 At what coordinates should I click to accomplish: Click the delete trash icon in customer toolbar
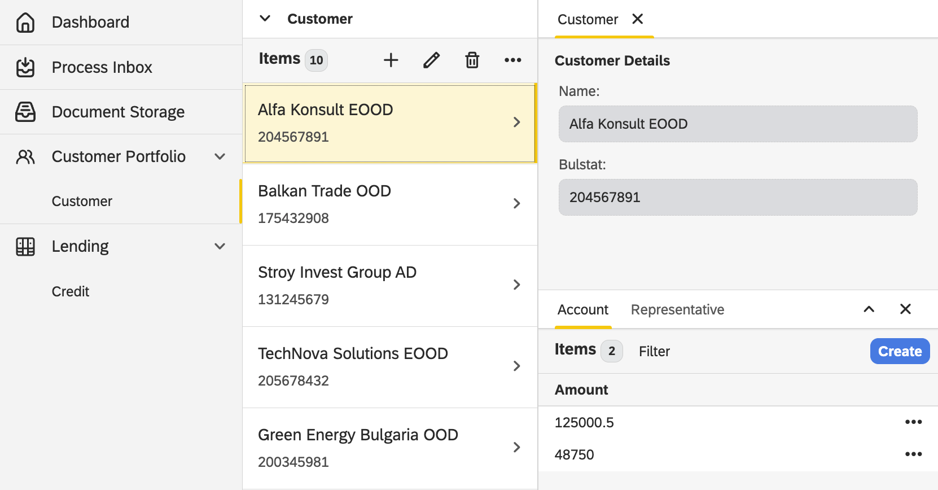point(472,60)
